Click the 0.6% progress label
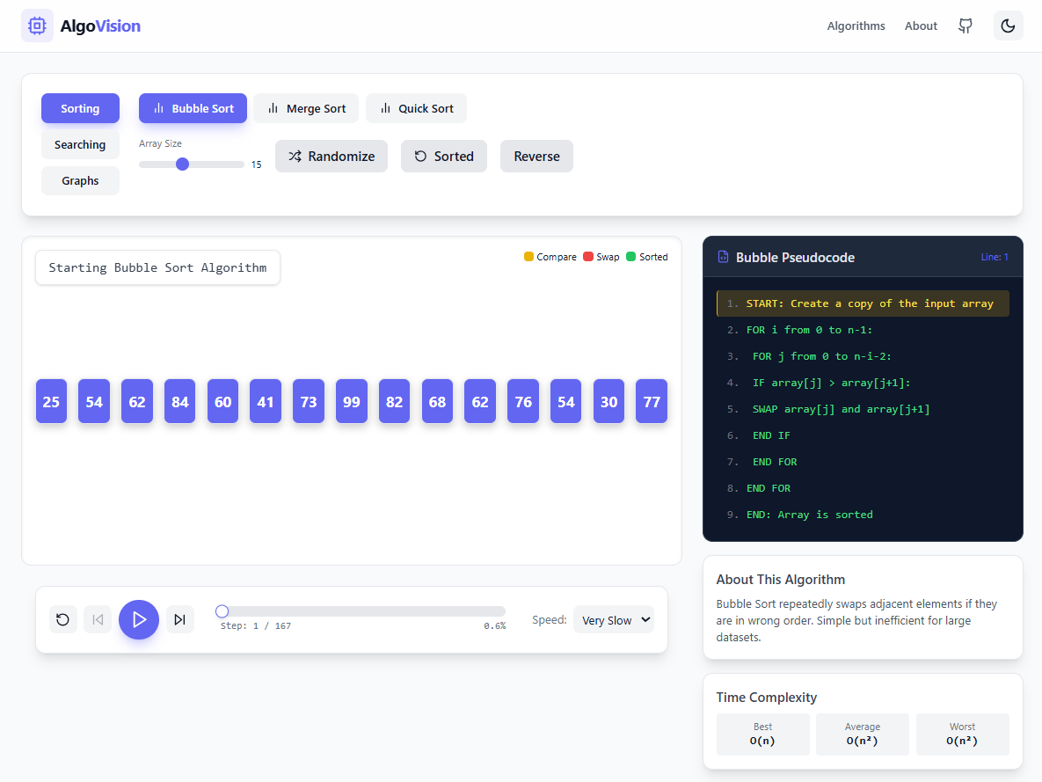Screen dimensions: 1042x782 coord(494,625)
